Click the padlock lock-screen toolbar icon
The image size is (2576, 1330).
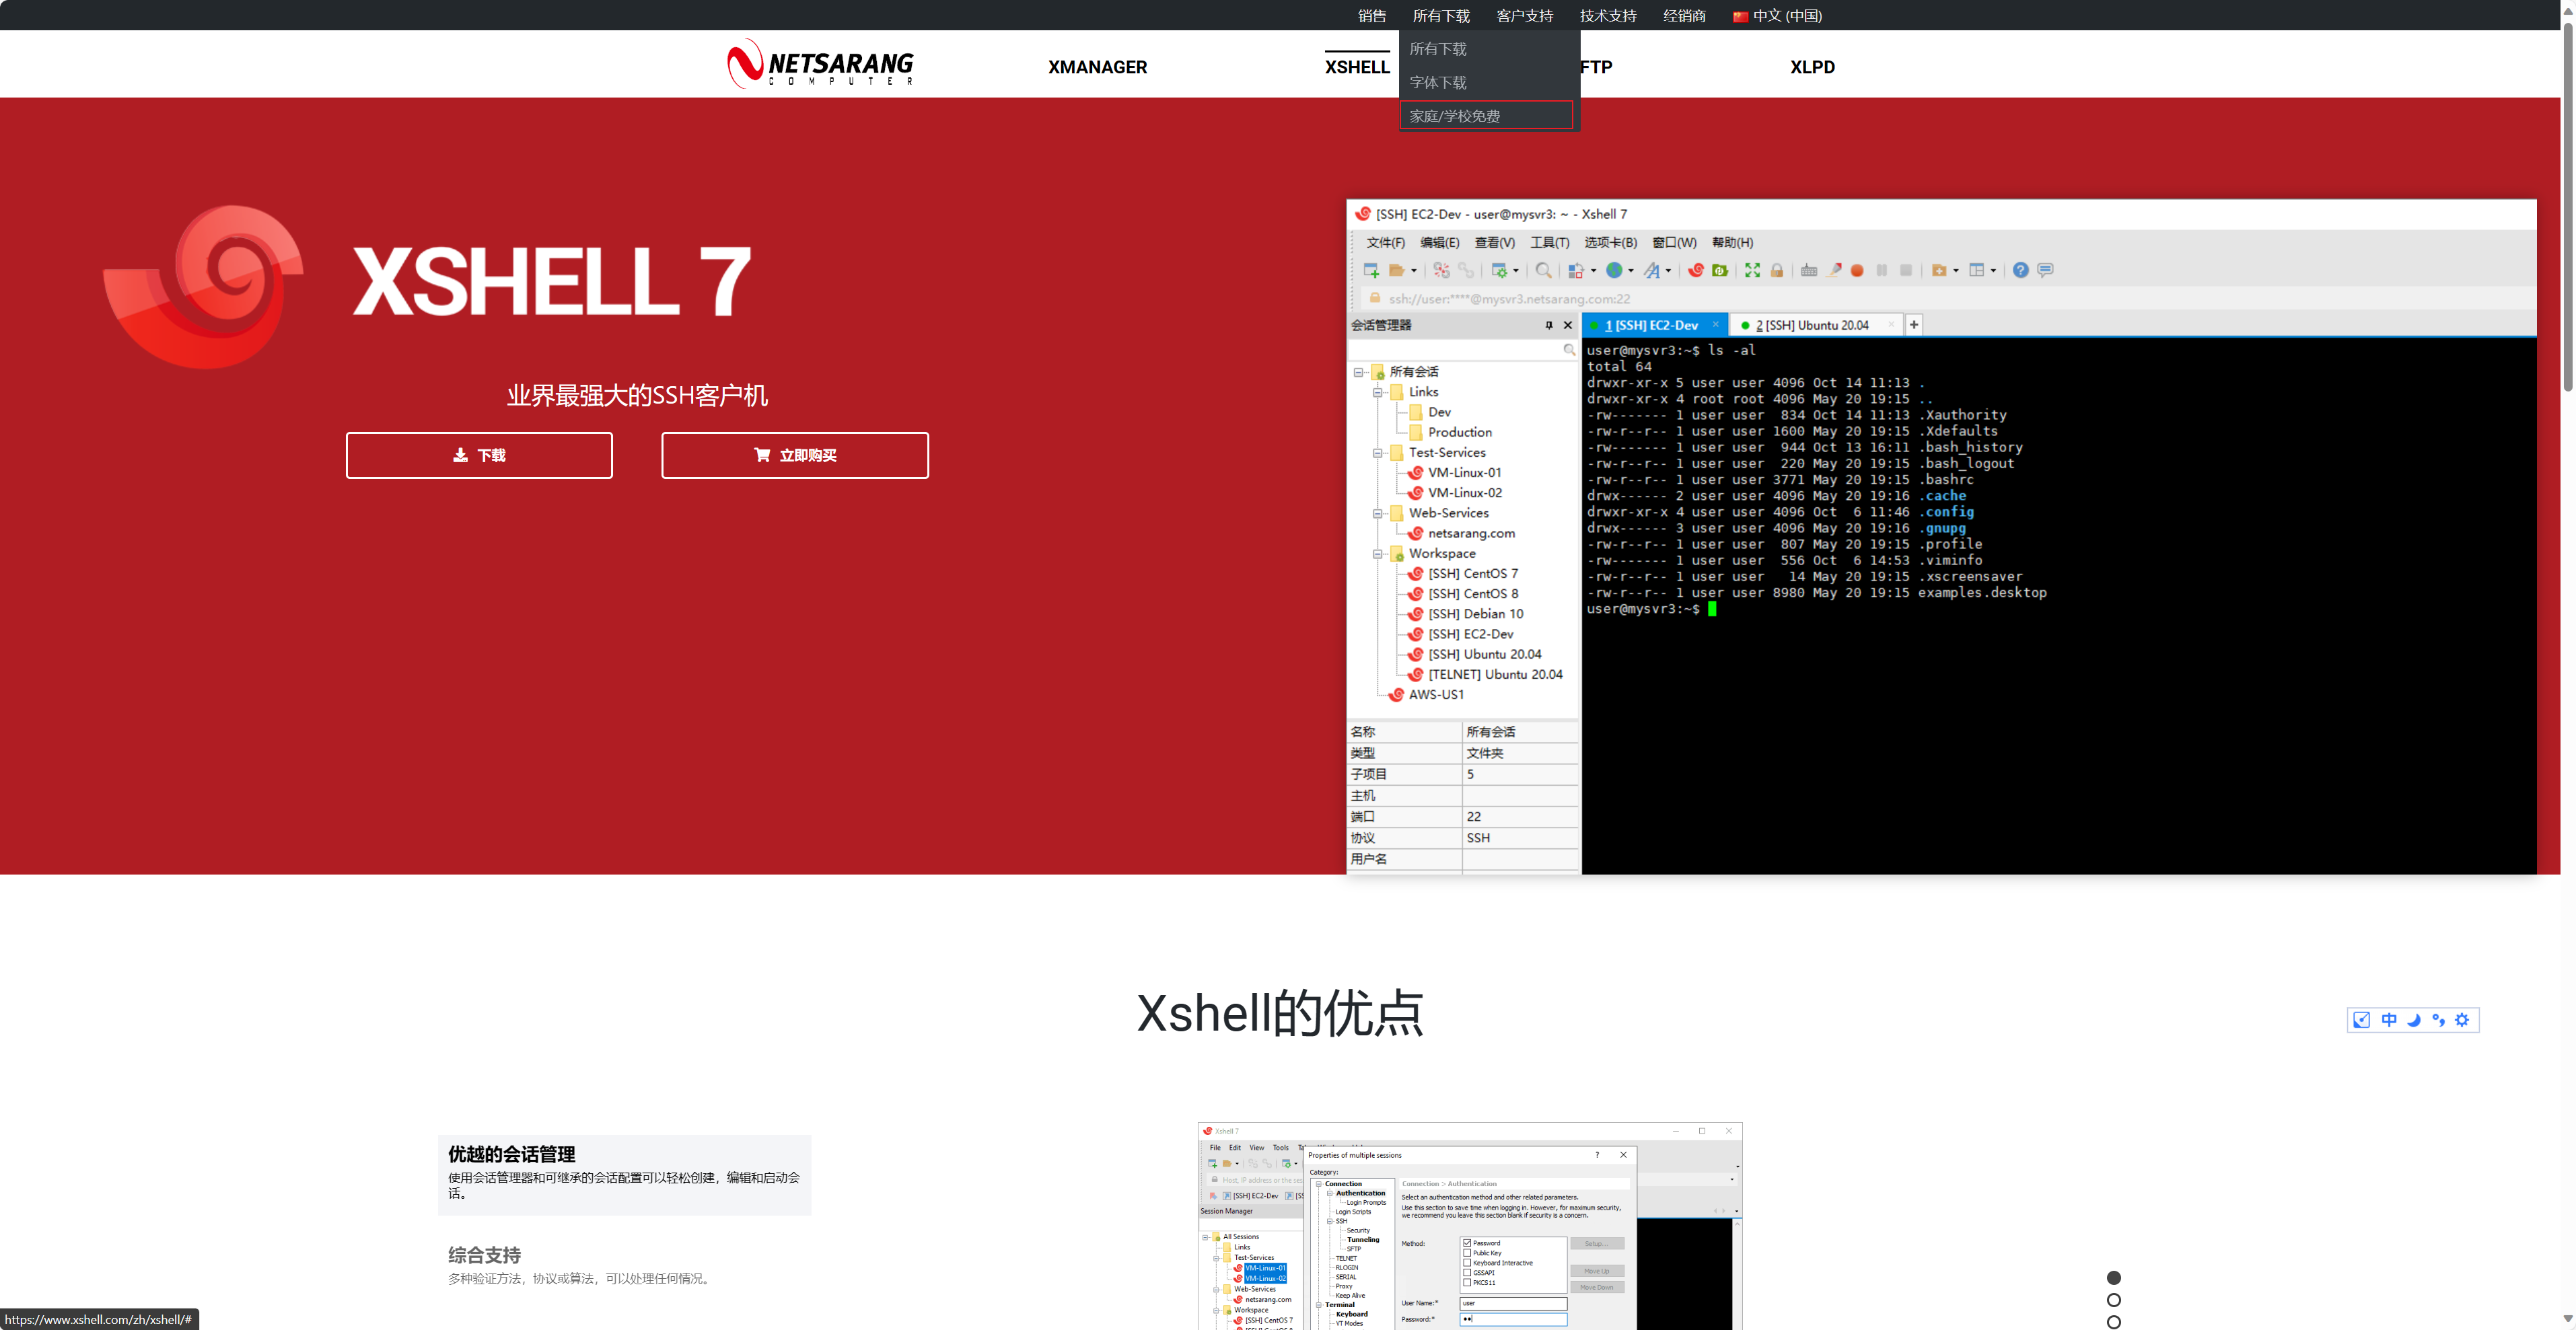coord(1777,270)
